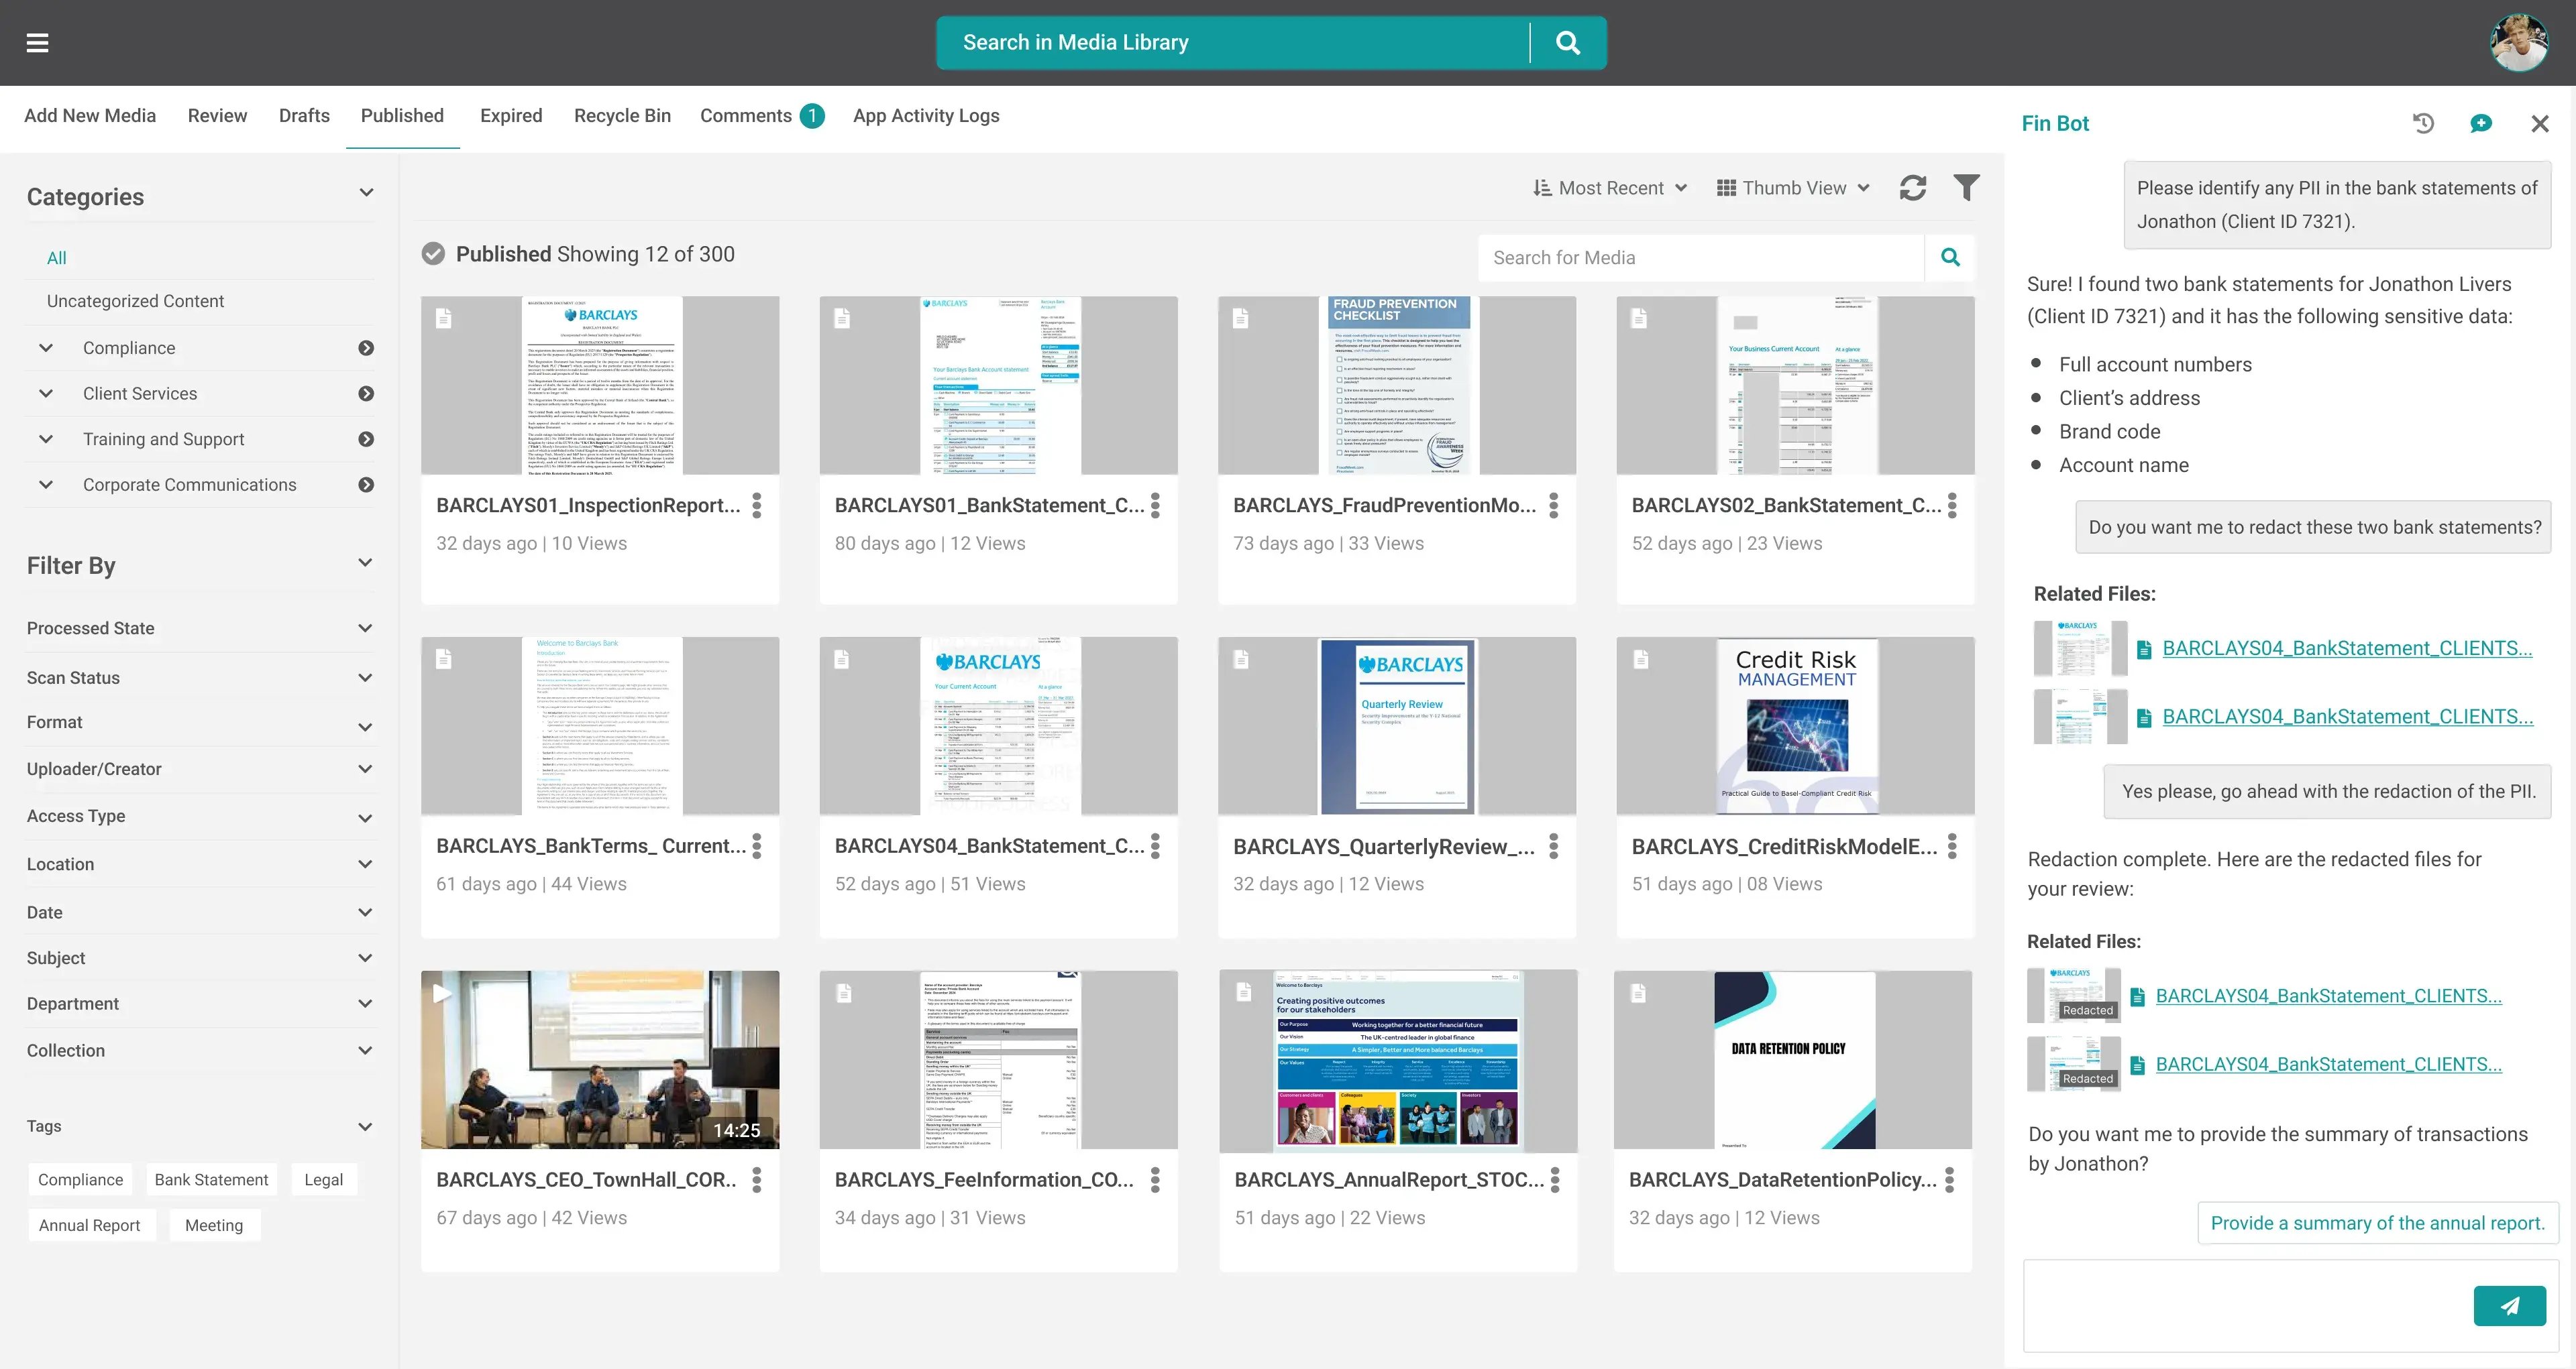2576x1369 pixels.
Task: Click Provide a summary of annual report suggestion
Action: [x=2377, y=1223]
